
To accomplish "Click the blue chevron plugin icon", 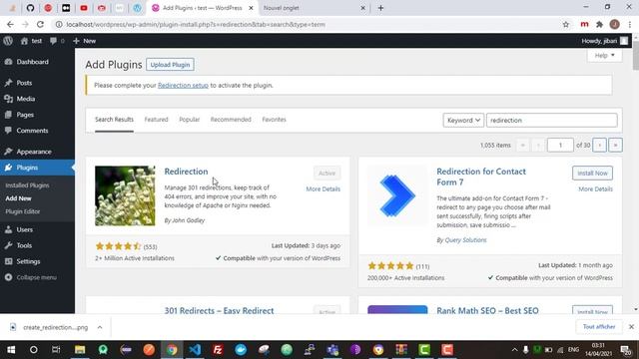I will coord(397,195).
